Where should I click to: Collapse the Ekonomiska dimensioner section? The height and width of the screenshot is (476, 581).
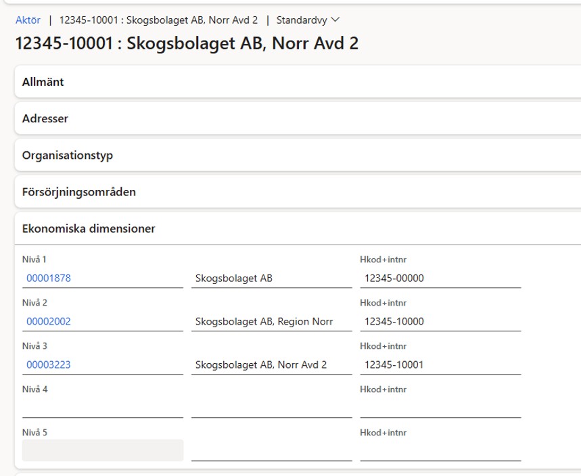[298, 229]
